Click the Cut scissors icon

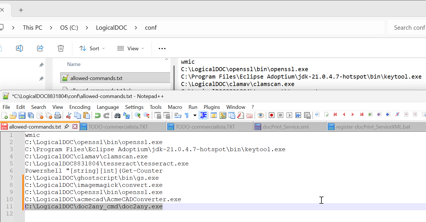coord(68,115)
